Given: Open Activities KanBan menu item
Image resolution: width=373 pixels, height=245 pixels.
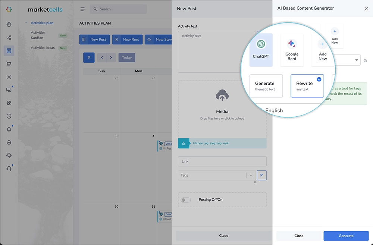Looking at the screenshot, I should click(x=38, y=35).
